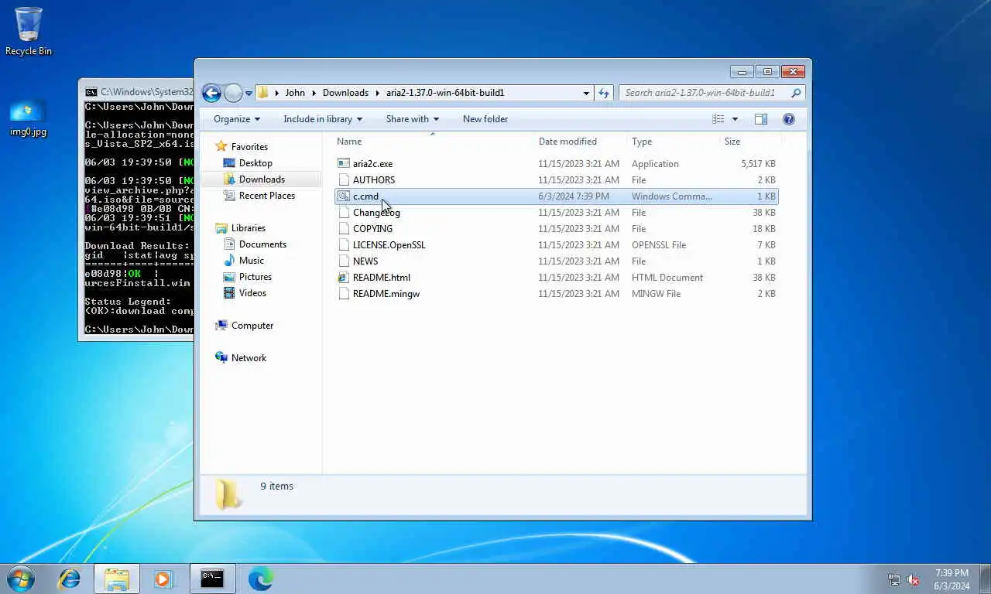Image resolution: width=991 pixels, height=594 pixels.
Task: Click the change view icon in toolbar
Action: click(718, 119)
